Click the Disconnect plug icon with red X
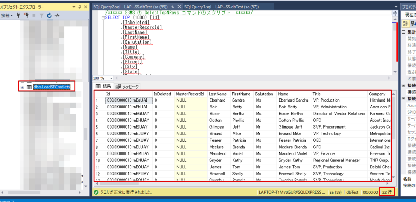 (26, 16)
